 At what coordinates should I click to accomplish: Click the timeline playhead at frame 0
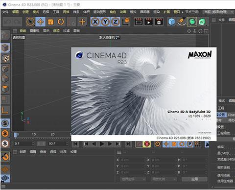(15, 135)
